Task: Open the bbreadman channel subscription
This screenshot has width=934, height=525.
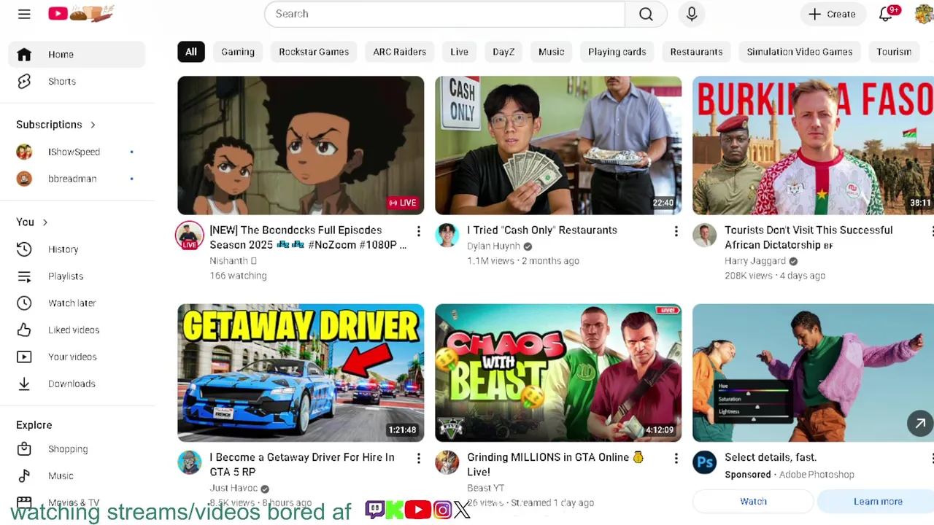Action: 77,179
